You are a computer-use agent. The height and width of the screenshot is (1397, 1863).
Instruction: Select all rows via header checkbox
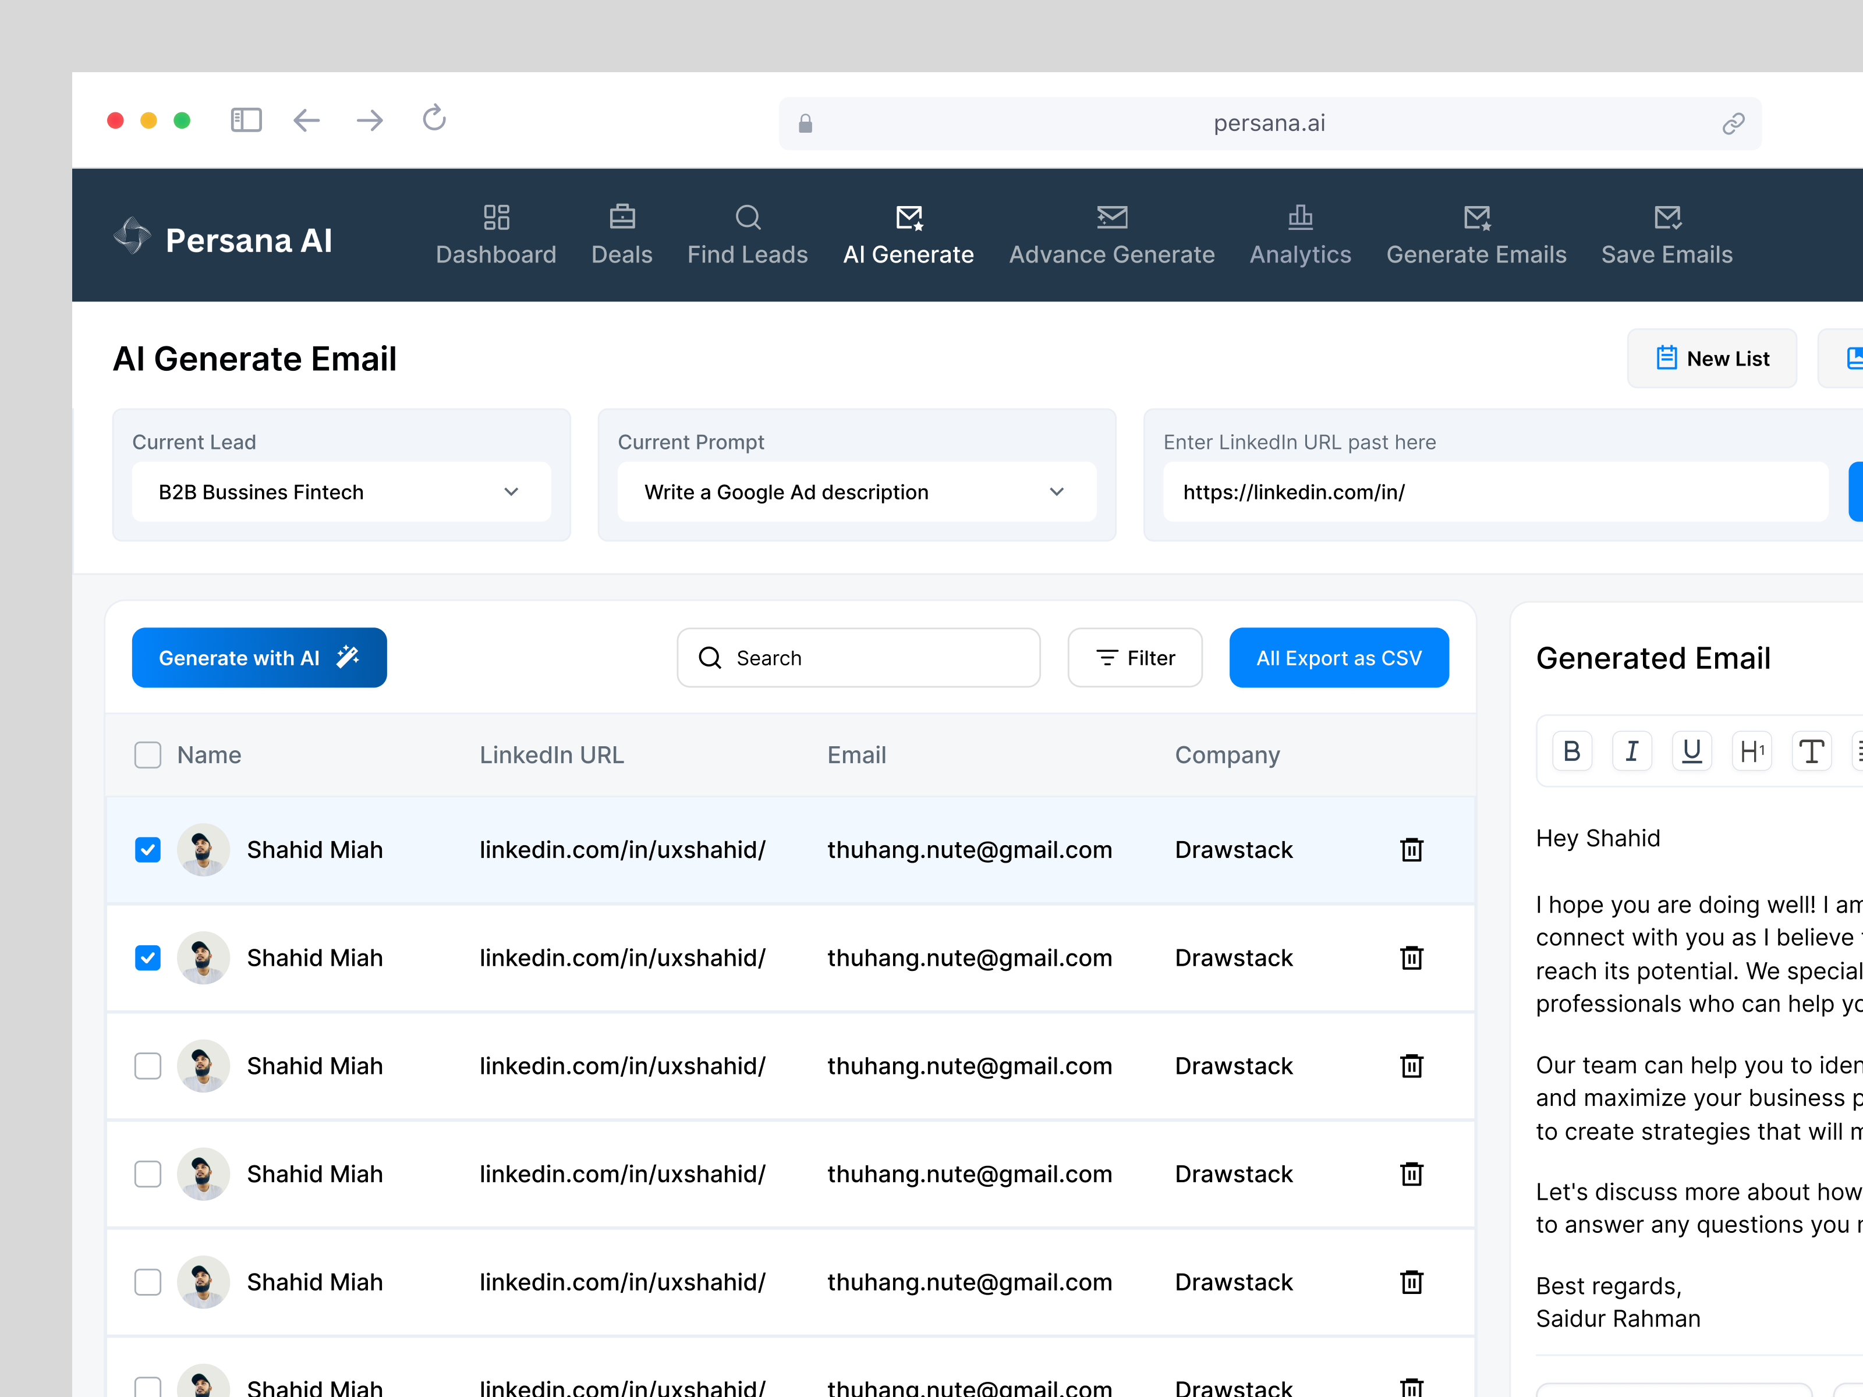tap(147, 754)
